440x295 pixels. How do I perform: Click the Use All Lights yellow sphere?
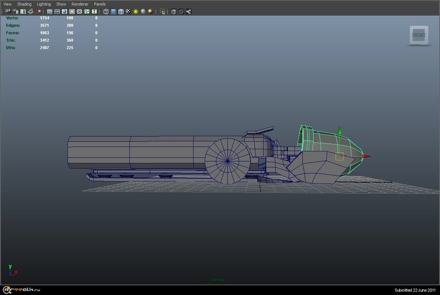click(136, 11)
